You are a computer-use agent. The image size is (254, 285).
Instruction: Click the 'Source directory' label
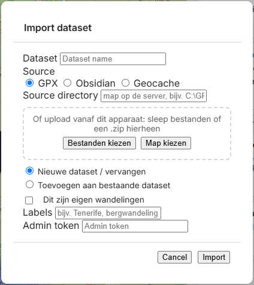(x=61, y=96)
